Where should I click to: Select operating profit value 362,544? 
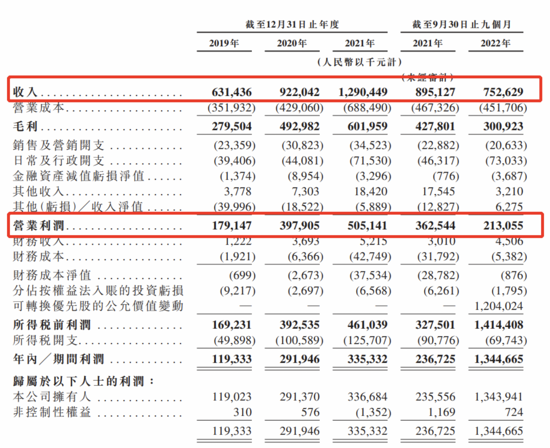435,226
